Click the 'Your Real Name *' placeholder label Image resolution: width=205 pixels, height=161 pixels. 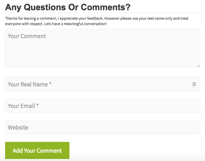click(x=30, y=84)
